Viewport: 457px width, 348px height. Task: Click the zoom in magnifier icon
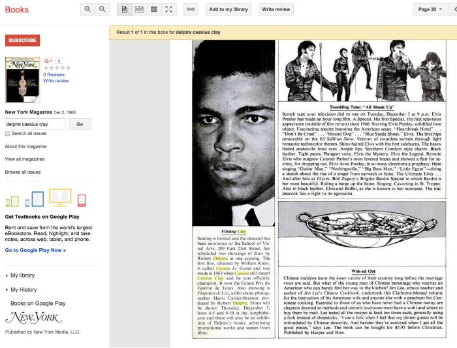(87, 9)
